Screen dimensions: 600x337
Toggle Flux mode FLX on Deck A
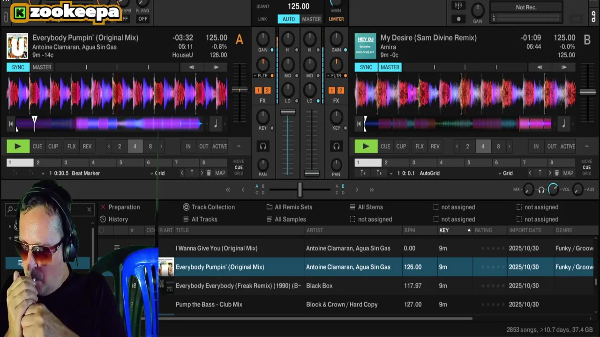[71, 147]
